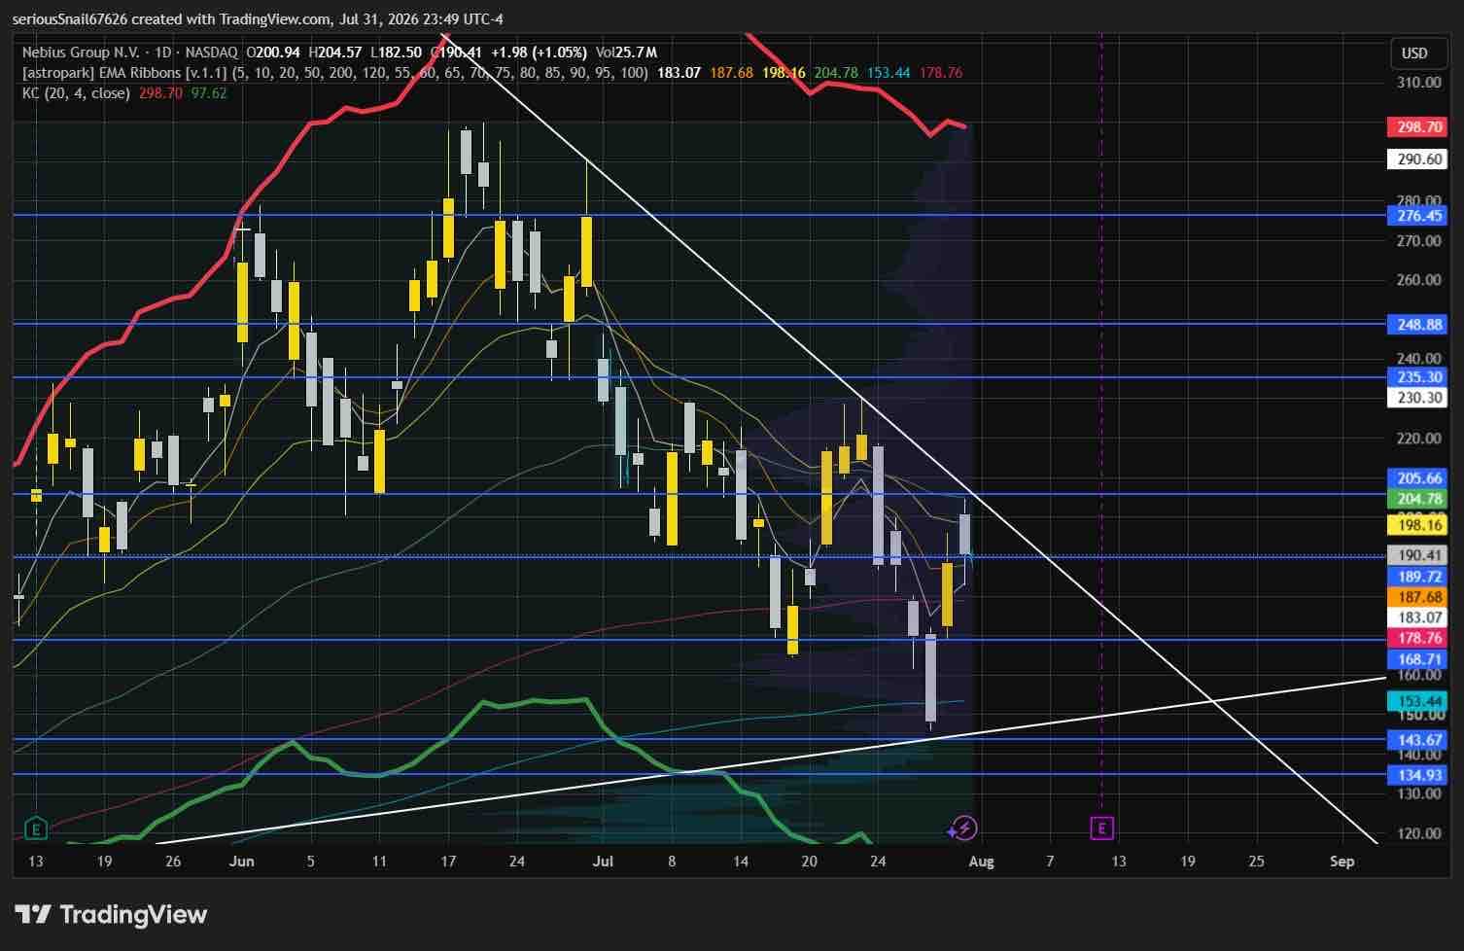Click the blue 205.66 price label

[x=1419, y=478]
